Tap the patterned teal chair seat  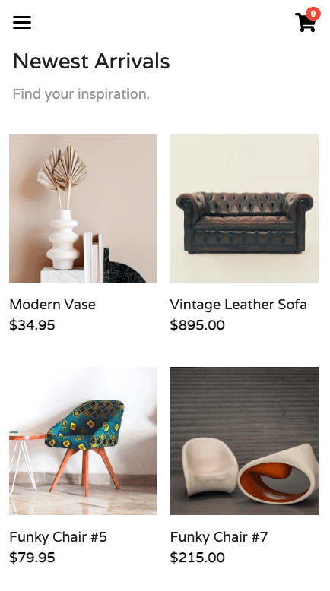(x=85, y=424)
